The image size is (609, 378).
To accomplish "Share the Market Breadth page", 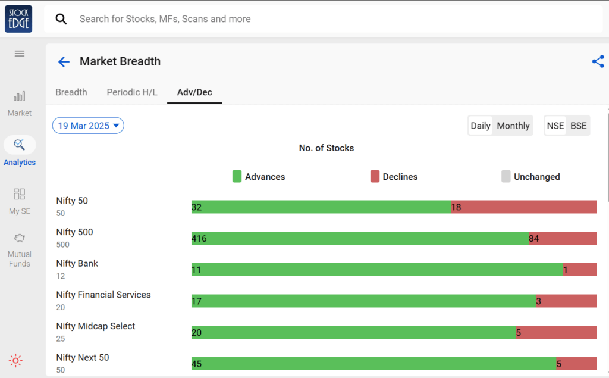I will point(598,61).
